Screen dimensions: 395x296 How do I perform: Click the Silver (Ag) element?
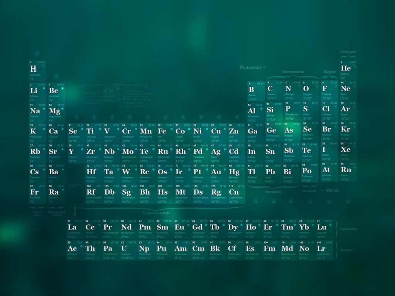[x=219, y=153]
